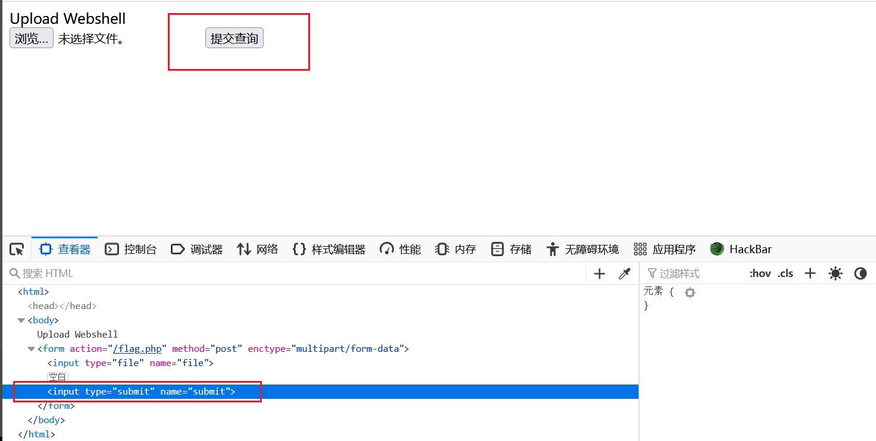Viewport: 876px width, 441px height.
Task: Click '未选择文件。' file status text
Action: click(x=91, y=39)
